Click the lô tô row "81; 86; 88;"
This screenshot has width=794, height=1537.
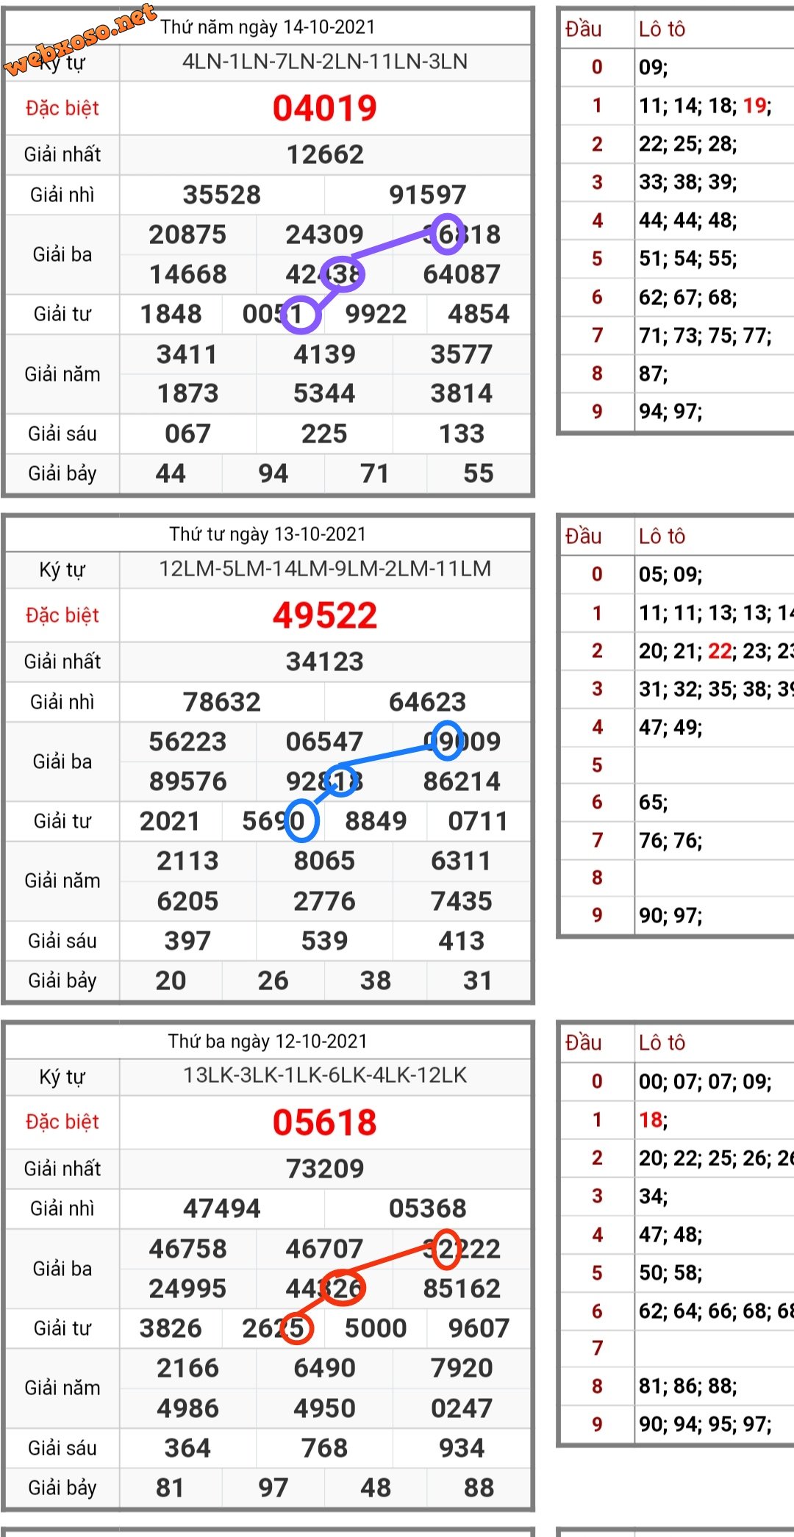tap(688, 1386)
